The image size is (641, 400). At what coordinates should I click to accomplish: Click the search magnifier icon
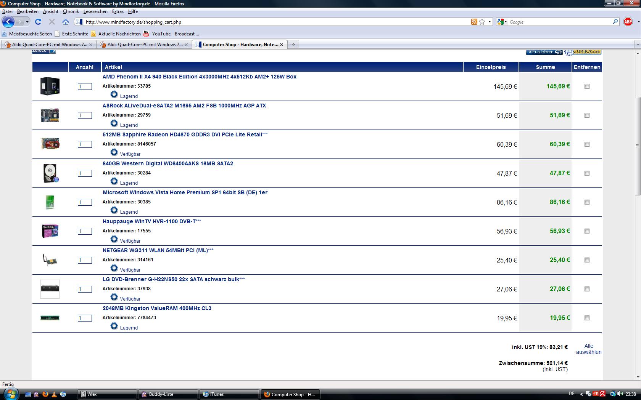(x=615, y=22)
